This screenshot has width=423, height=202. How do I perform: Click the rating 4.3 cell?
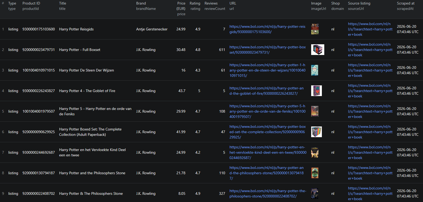[198, 70]
